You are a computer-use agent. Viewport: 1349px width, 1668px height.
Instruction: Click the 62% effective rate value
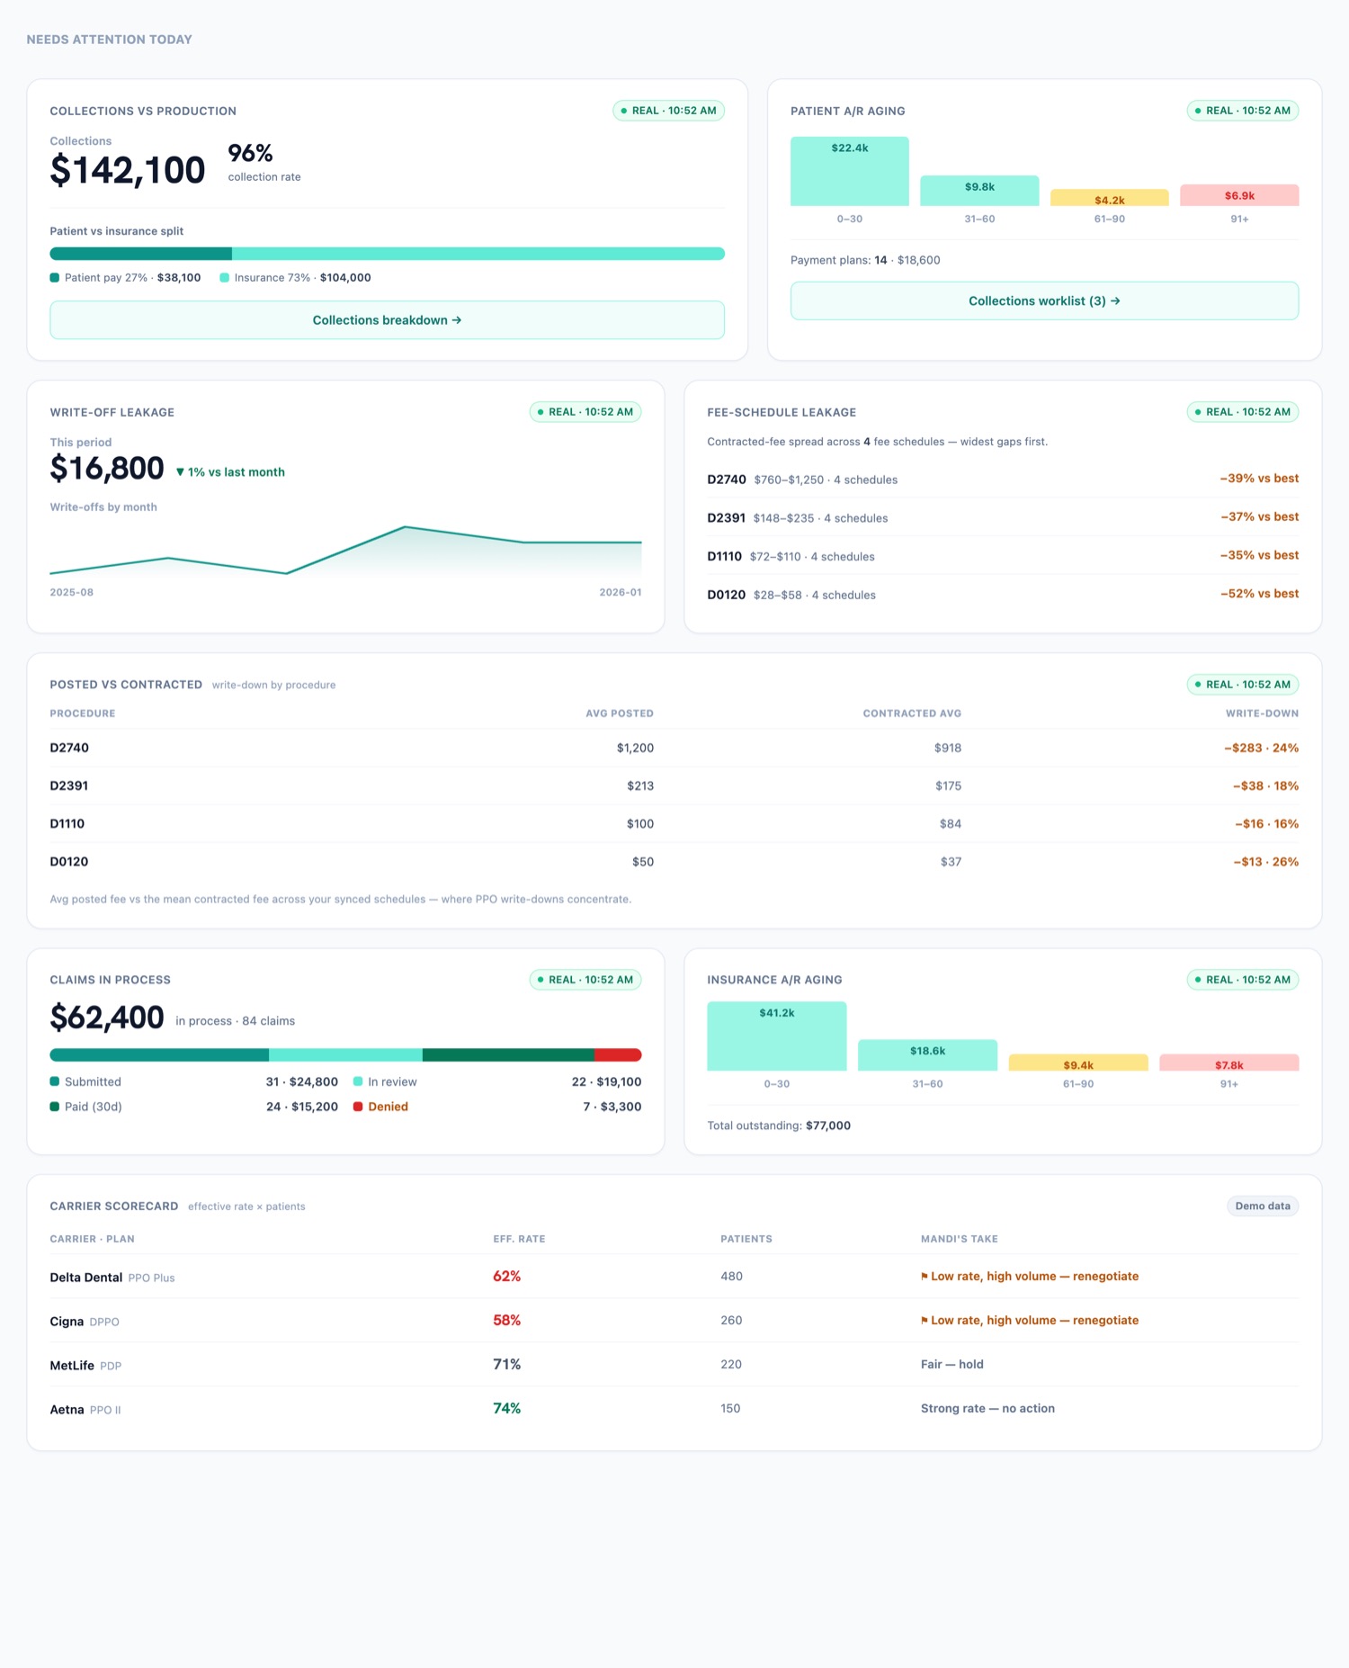506,1277
